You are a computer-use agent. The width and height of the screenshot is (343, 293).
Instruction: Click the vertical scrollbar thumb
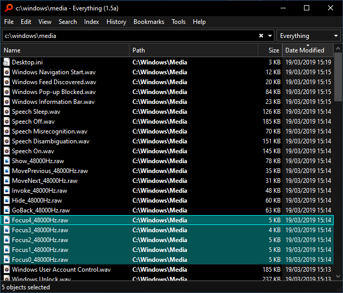(338, 76)
